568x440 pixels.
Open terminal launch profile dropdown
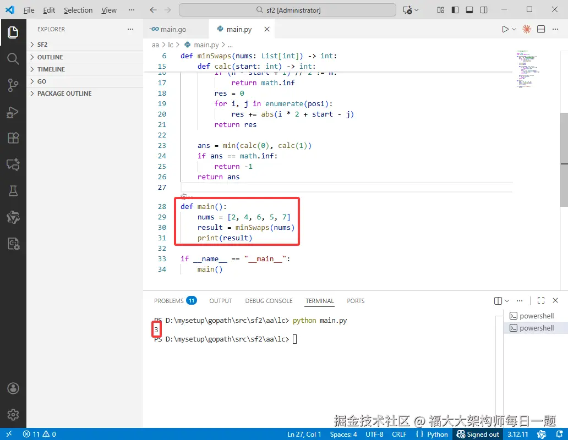point(507,301)
